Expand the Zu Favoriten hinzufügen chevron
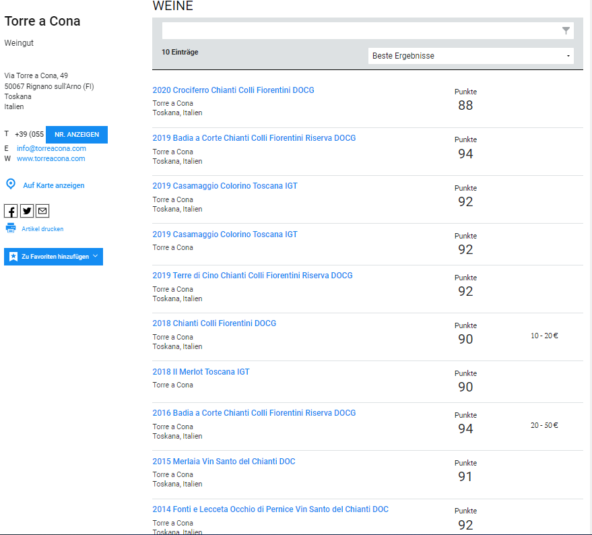The height and width of the screenshot is (535, 592). (96, 256)
